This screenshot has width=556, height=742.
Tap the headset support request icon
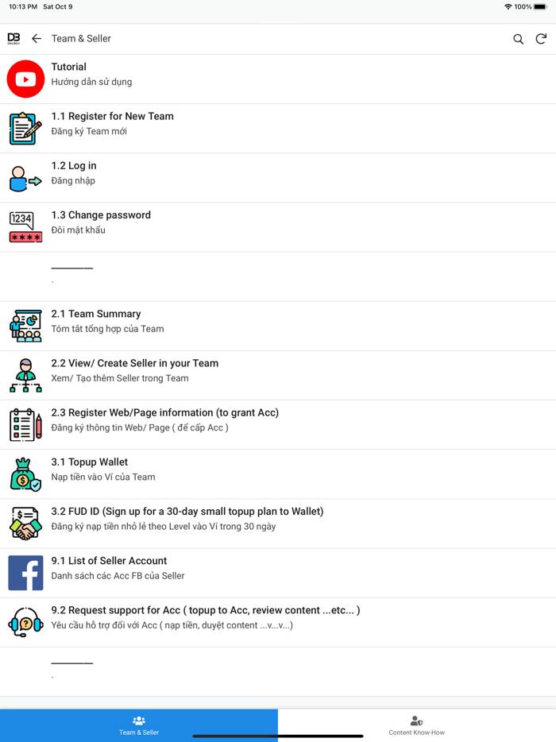point(25,622)
